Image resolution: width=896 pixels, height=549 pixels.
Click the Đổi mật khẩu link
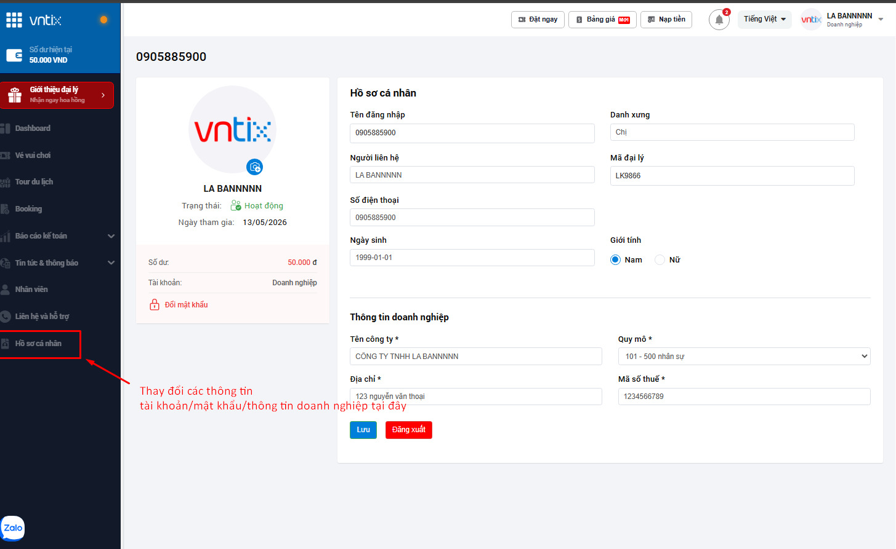tap(186, 305)
